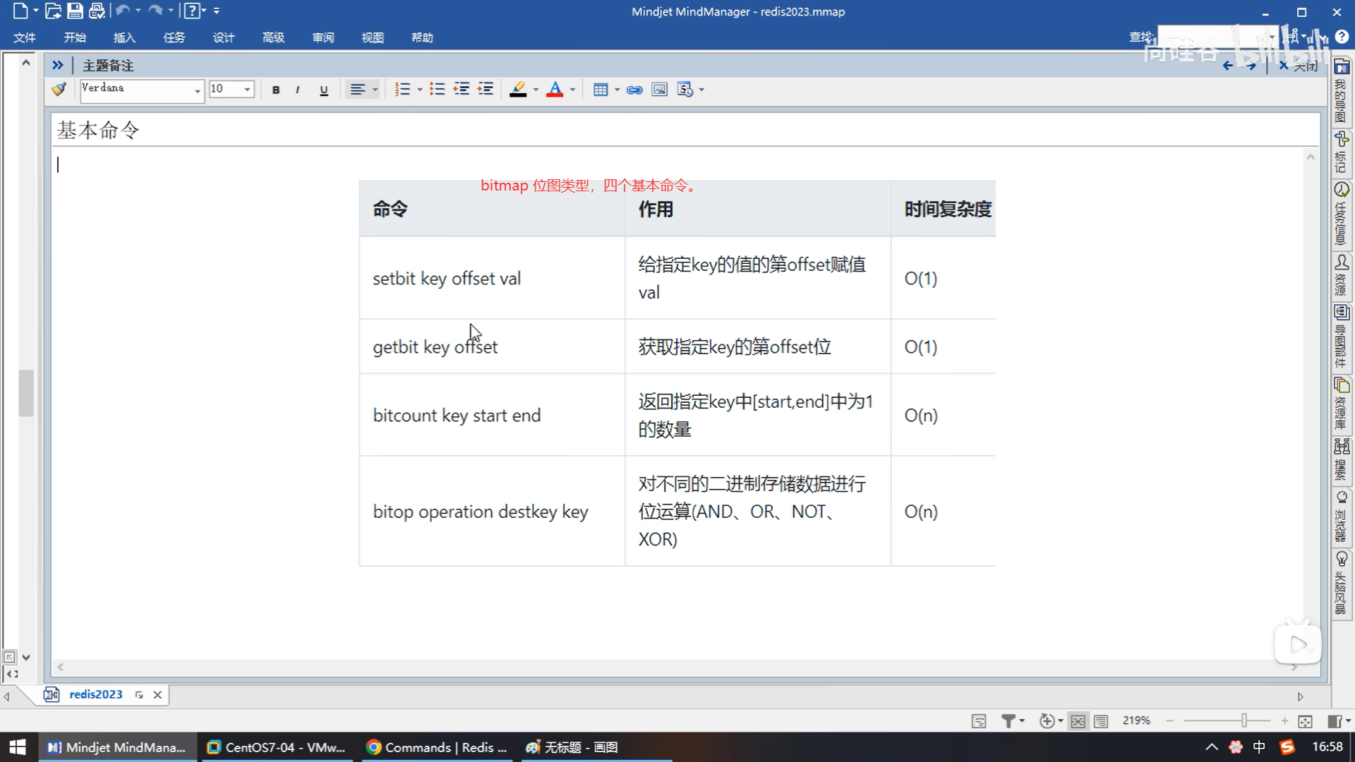
Task: Open the Verdana font name dropdown
Action: (197, 90)
